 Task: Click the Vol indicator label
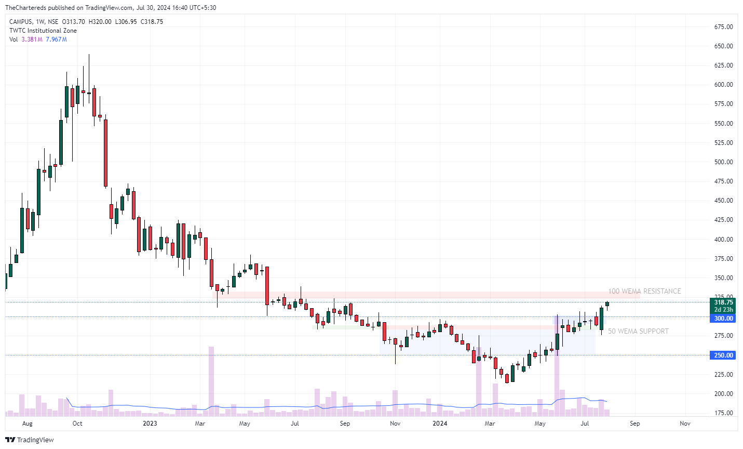[x=13, y=39]
